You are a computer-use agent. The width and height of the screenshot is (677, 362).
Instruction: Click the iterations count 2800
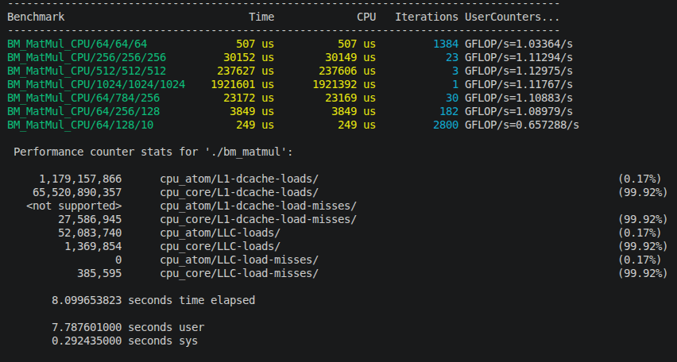click(446, 125)
